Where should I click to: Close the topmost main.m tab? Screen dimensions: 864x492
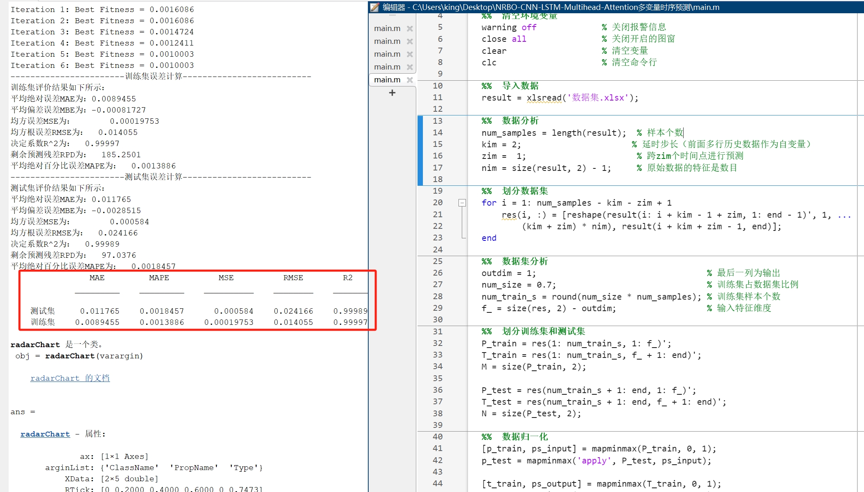(410, 29)
